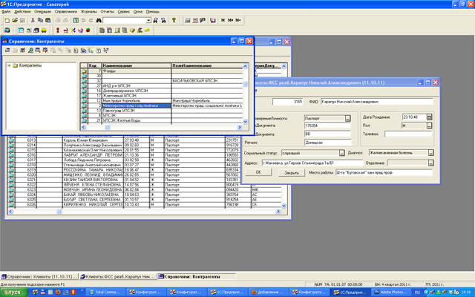Click the red exclamation mark toolbar icon
This screenshot has width=475, height=297.
(x=58, y=30)
